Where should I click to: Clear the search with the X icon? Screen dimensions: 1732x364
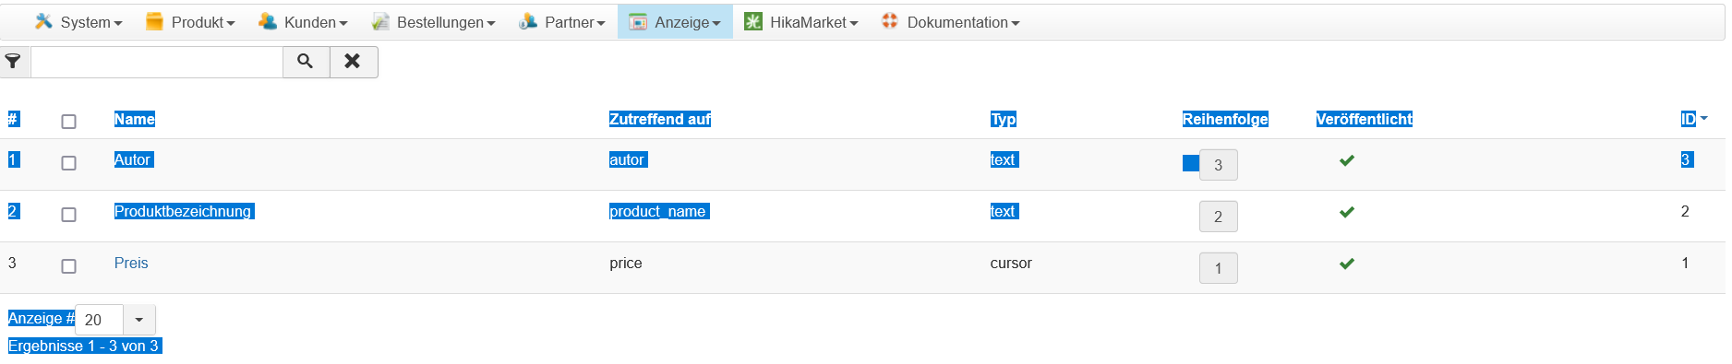pos(353,62)
